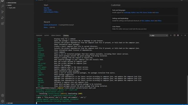Open recent laravel_development project

(50, 25)
